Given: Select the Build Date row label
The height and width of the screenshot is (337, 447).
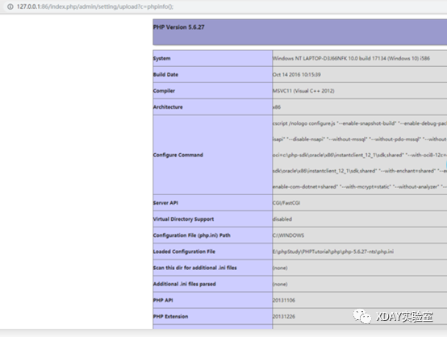Looking at the screenshot, I should click(165, 75).
